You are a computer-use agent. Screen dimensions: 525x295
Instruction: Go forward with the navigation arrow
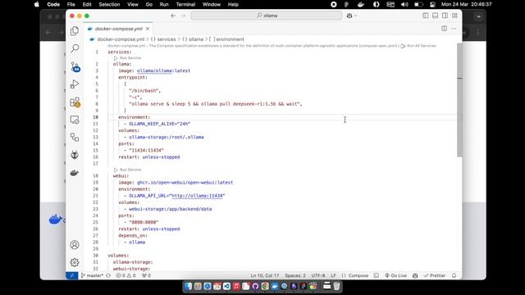(183, 16)
